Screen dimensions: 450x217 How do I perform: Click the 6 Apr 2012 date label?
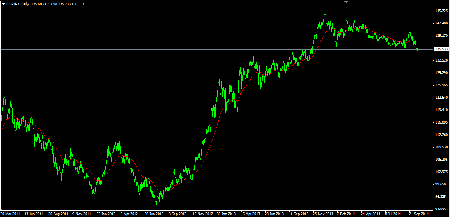130,214
